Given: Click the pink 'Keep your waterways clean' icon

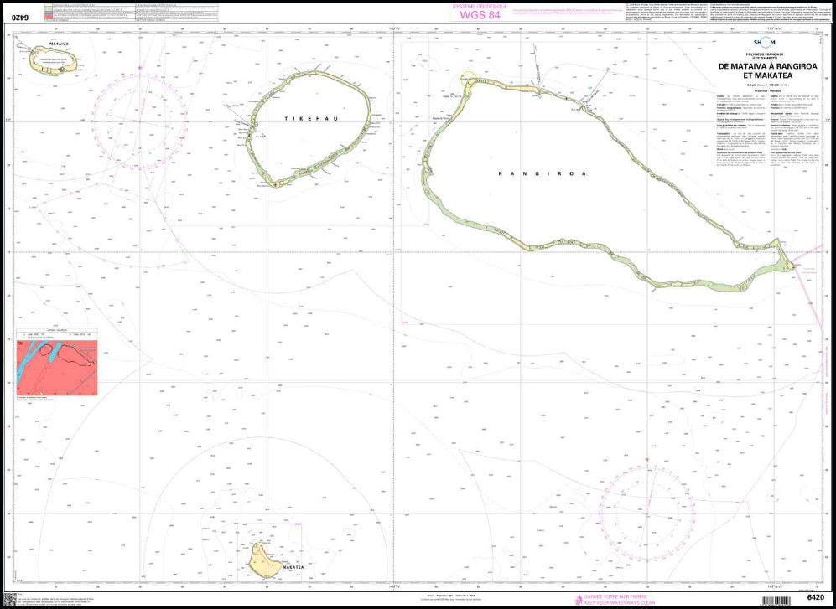Looking at the screenshot, I should coord(578,599).
